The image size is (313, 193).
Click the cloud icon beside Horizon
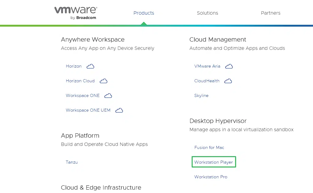90,66
